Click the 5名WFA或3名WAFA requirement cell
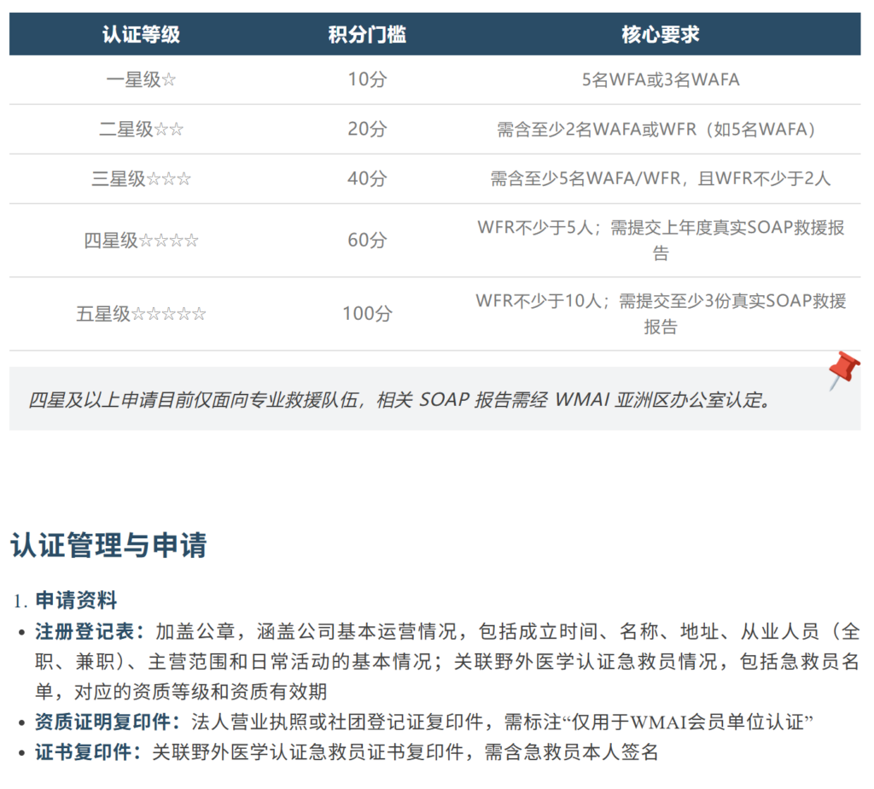Image resolution: width=874 pixels, height=789 pixels. click(x=661, y=80)
